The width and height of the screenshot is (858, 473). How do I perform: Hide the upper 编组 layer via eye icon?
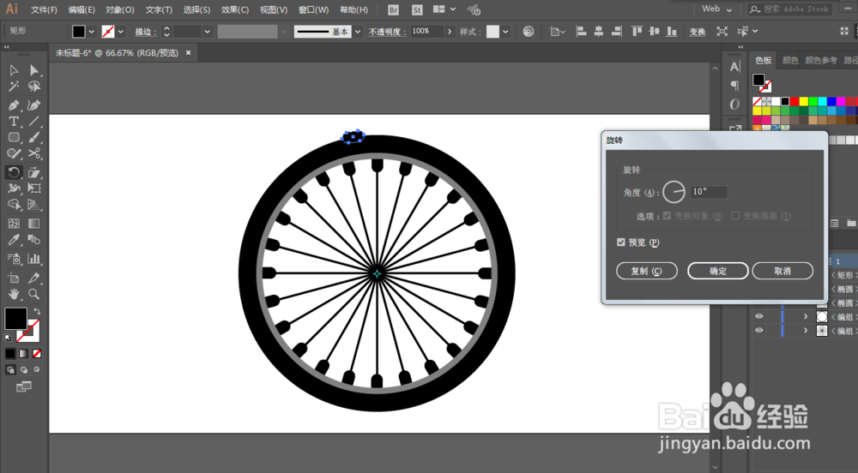pyautogui.click(x=759, y=316)
